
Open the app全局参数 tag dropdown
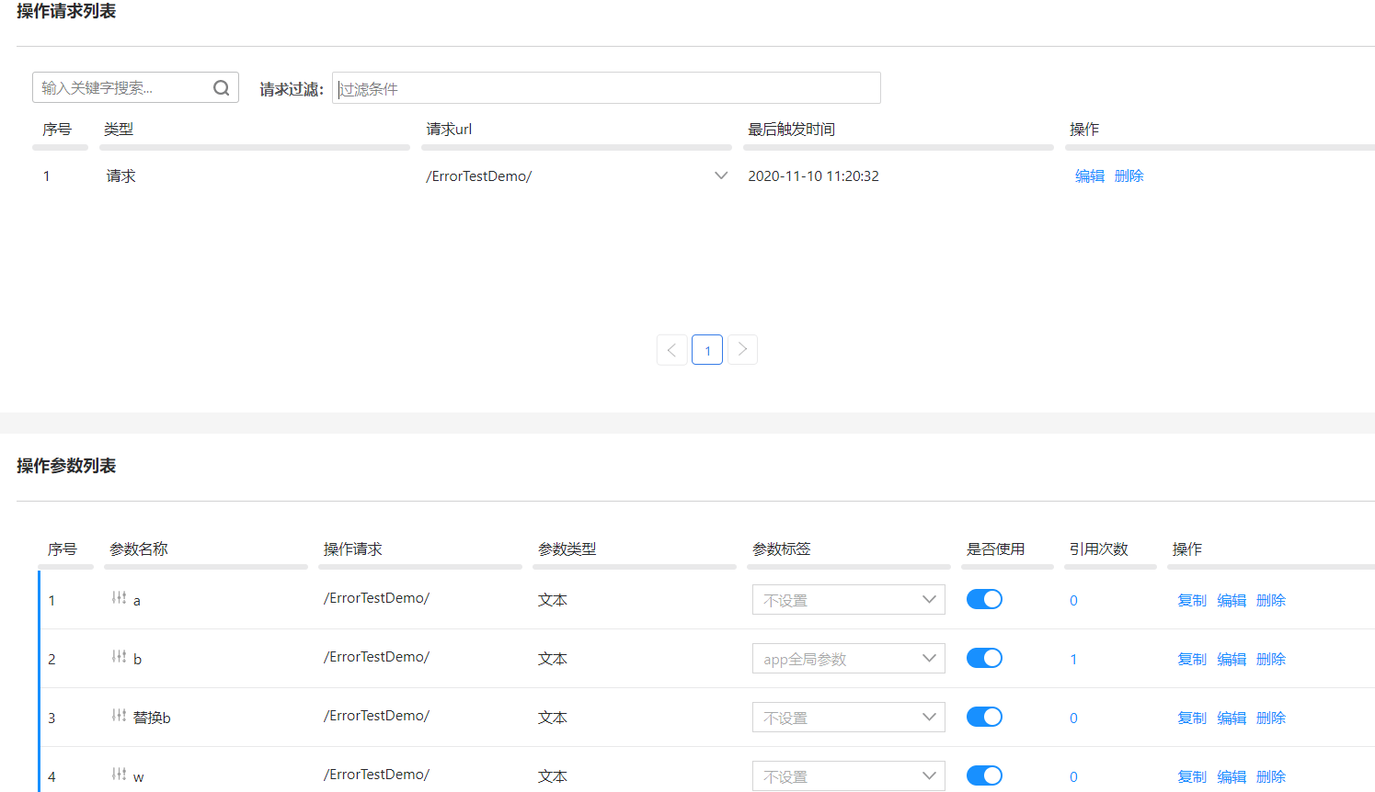point(847,659)
